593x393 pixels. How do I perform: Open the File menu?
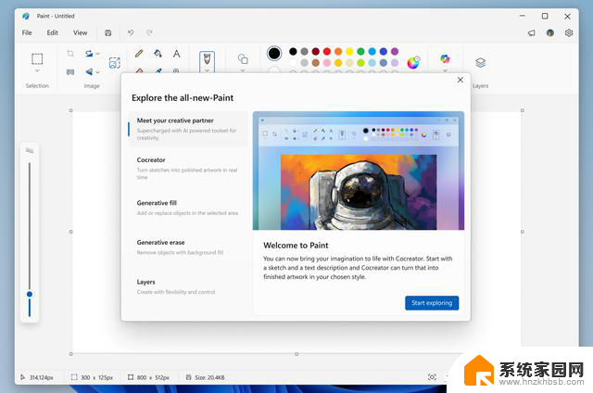(27, 33)
